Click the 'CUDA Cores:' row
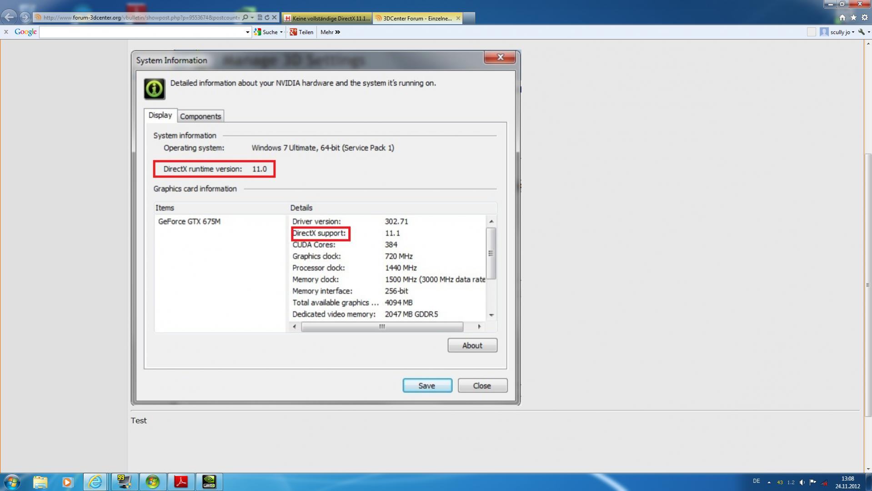This screenshot has height=491, width=872. click(388, 245)
